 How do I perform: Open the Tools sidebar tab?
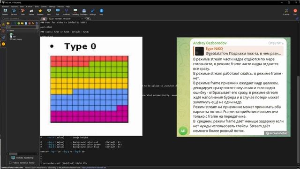click(3, 31)
